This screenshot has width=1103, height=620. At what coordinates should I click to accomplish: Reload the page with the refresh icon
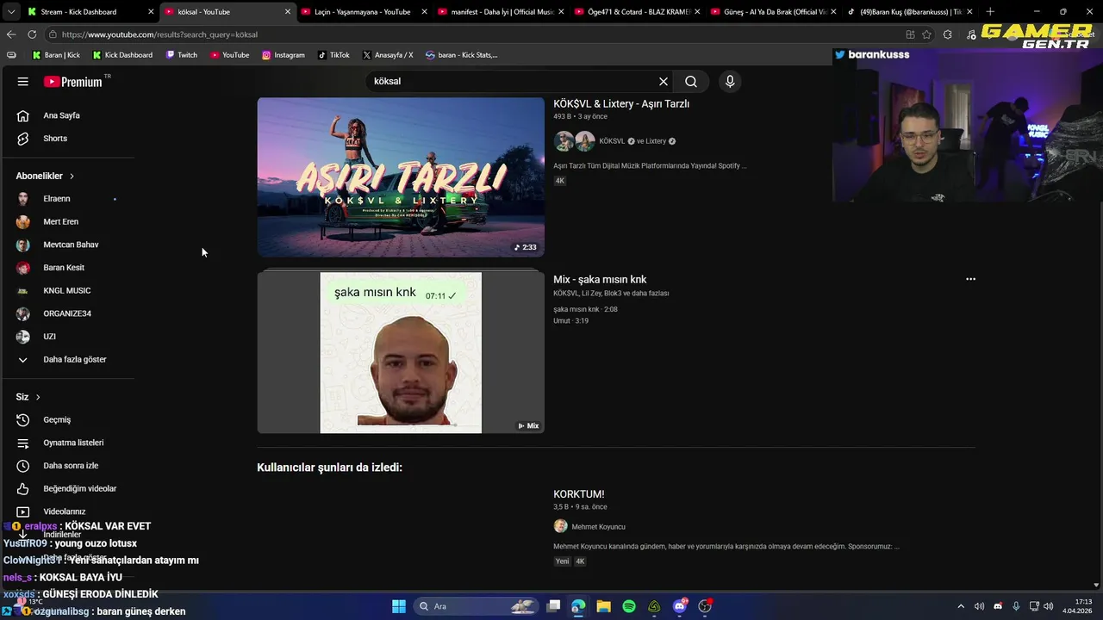[x=32, y=34]
